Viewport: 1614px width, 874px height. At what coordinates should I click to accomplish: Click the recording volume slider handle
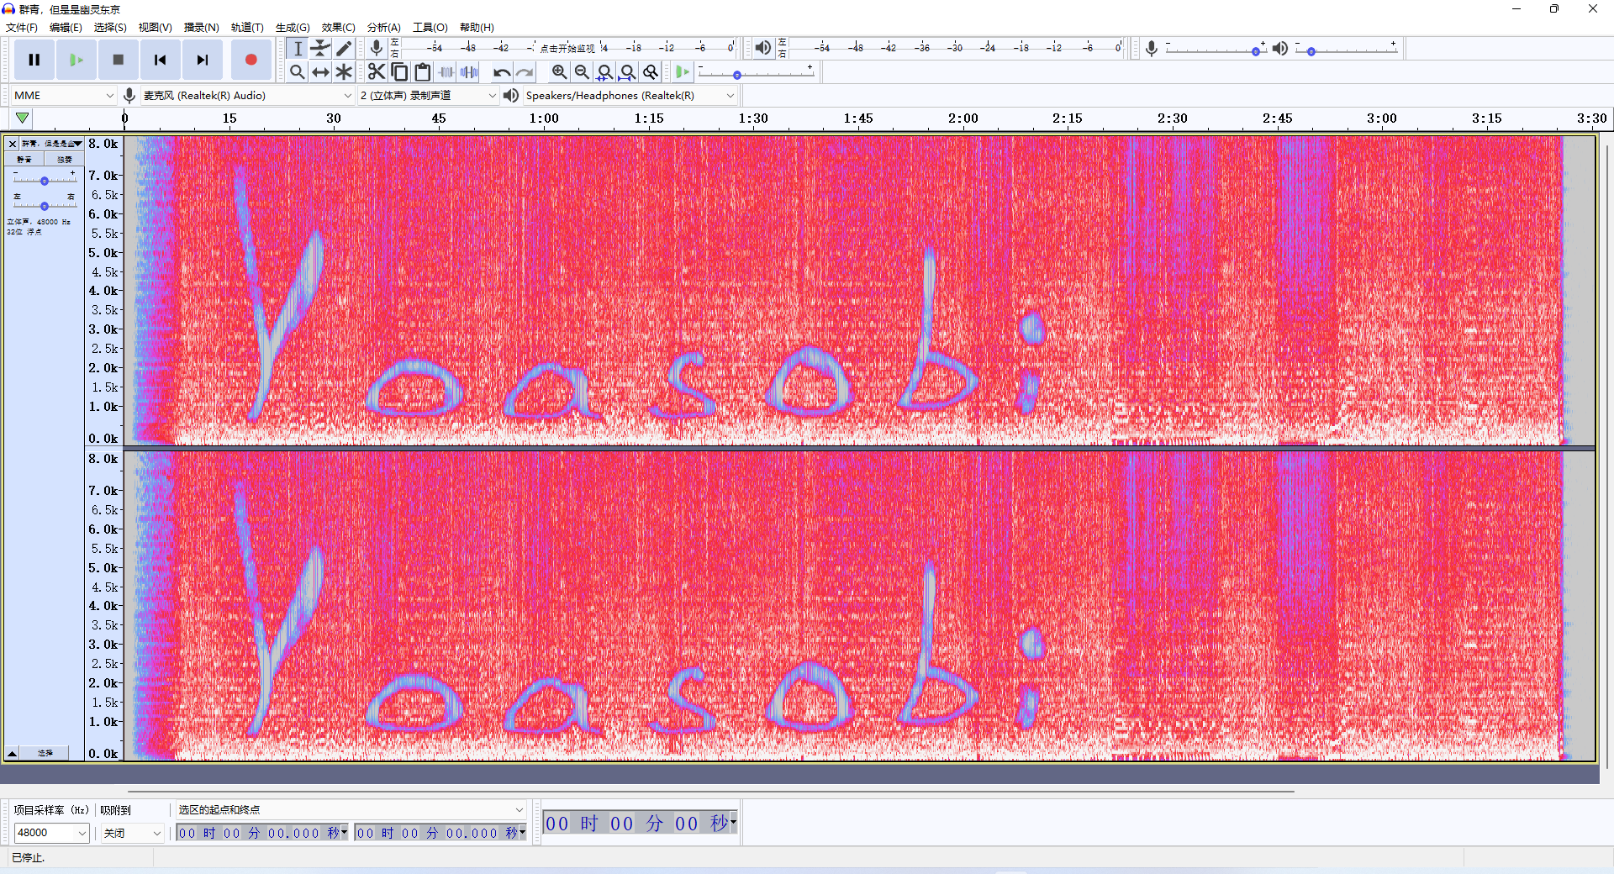pos(1256,51)
